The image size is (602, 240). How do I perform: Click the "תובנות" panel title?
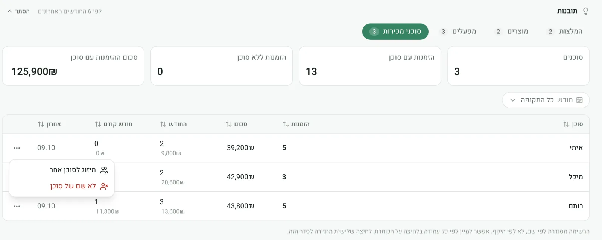(567, 11)
